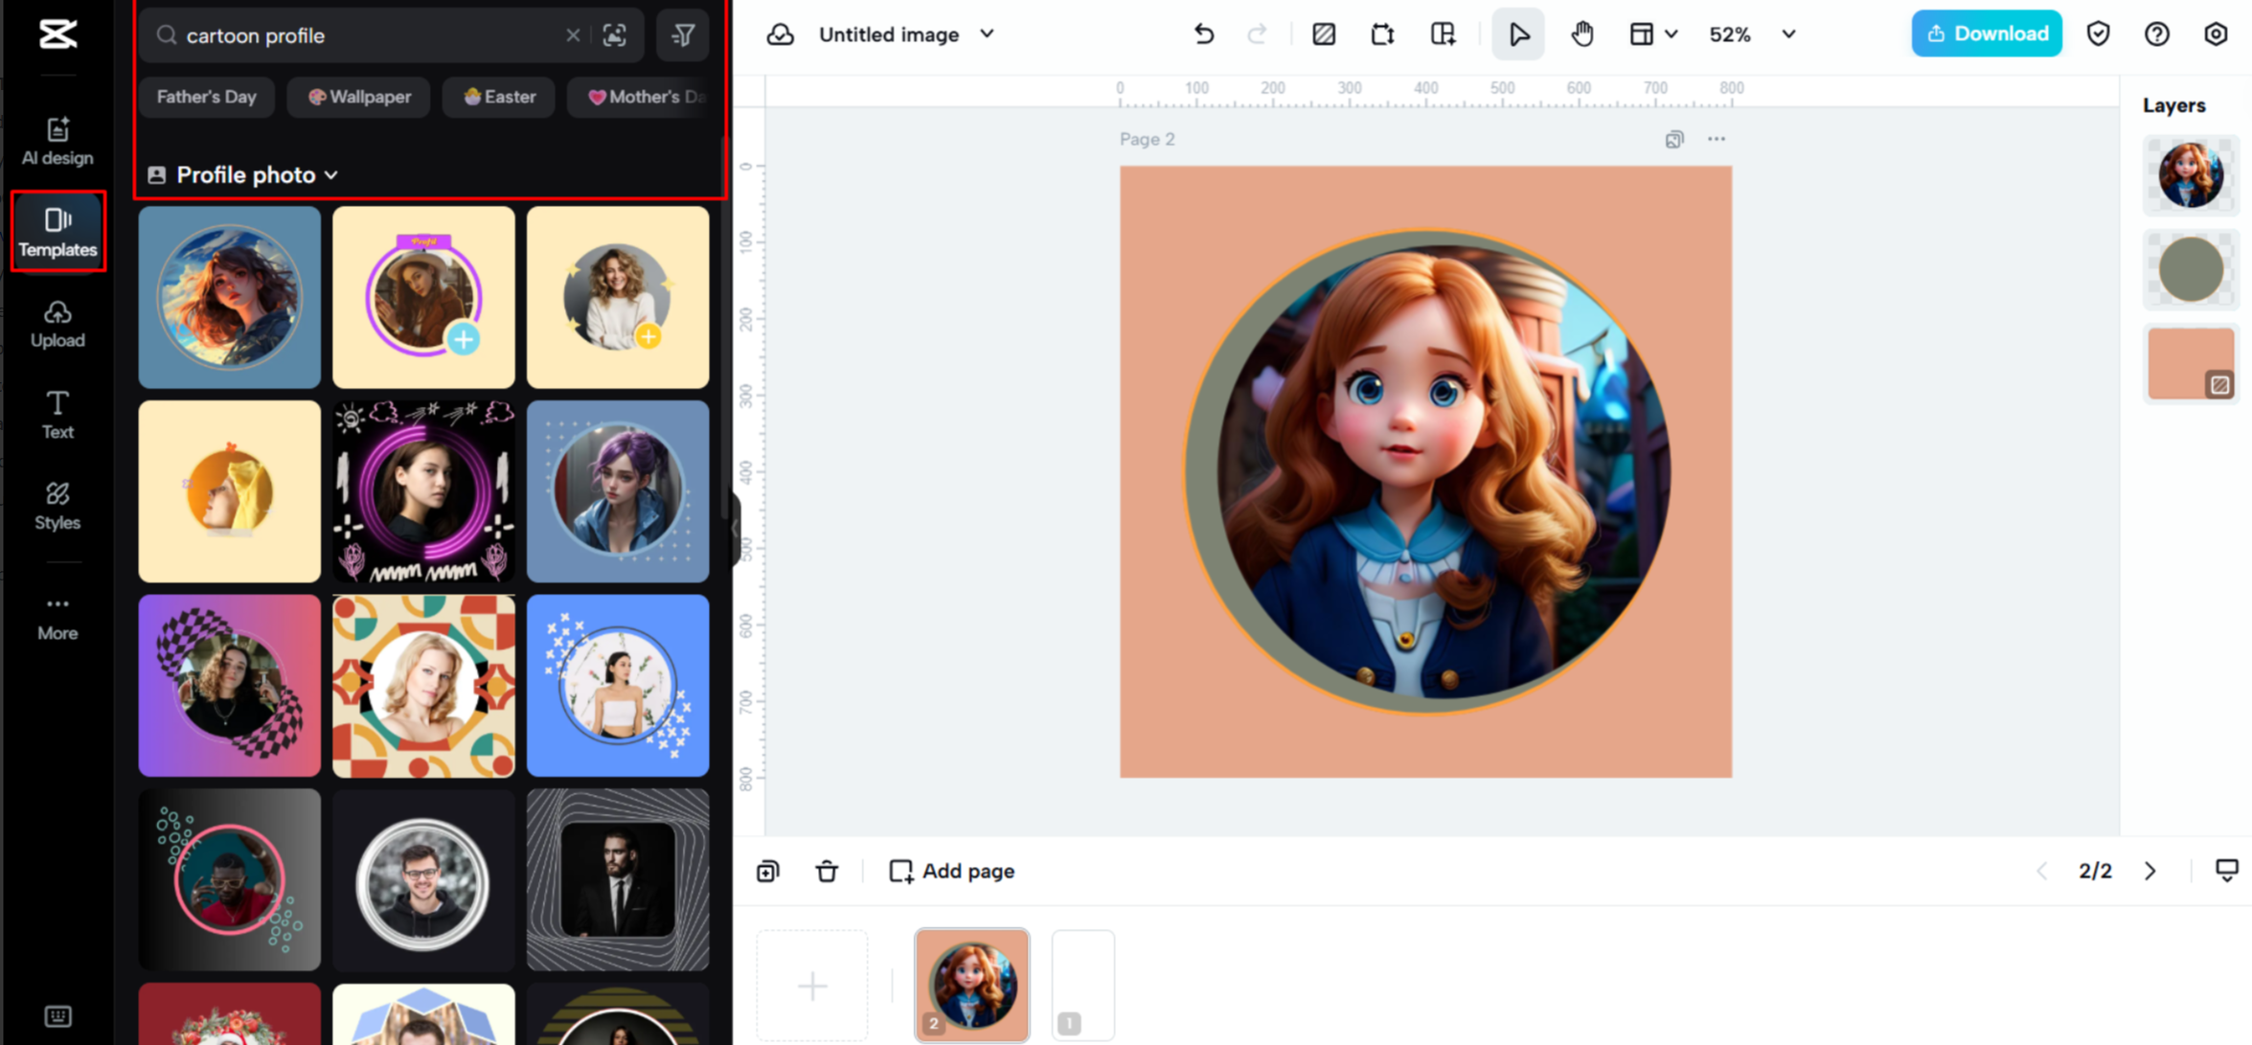Click the Download button
The height and width of the screenshot is (1045, 2252).
coord(1987,34)
